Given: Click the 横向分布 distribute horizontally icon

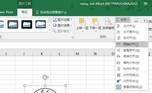Looking at the screenshot, I should (x=119, y=63).
